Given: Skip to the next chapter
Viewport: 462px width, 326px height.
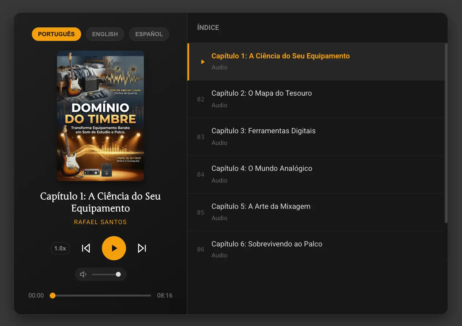Looking at the screenshot, I should 142,248.
